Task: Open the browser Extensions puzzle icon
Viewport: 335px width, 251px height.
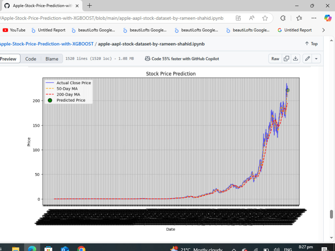Action: (x=283, y=18)
